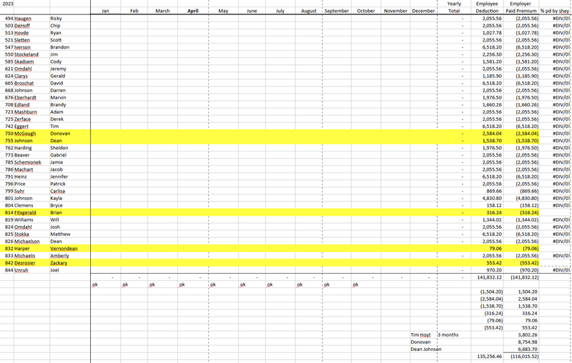Screen dimensions: 572x363
Task: Click Haugen's employee deduction 2,055.56 cell
Action: [x=491, y=18]
